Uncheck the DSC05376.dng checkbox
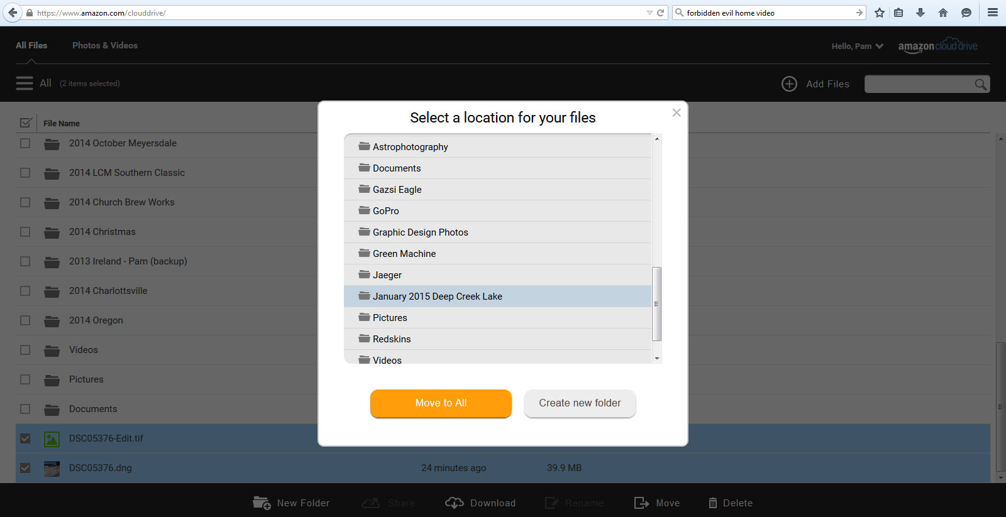 (25, 468)
